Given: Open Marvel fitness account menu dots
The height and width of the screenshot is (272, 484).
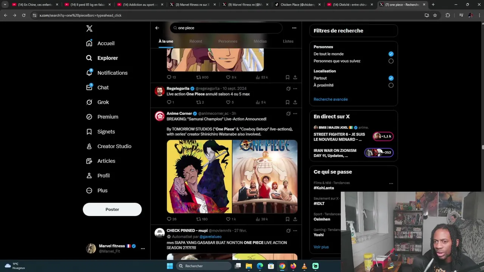Looking at the screenshot, I should [143, 249].
